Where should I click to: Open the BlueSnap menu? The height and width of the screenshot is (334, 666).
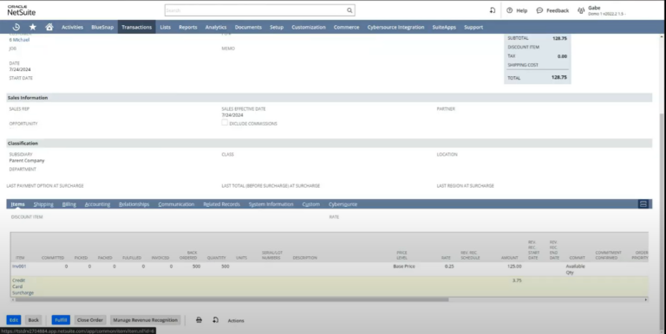(x=102, y=27)
